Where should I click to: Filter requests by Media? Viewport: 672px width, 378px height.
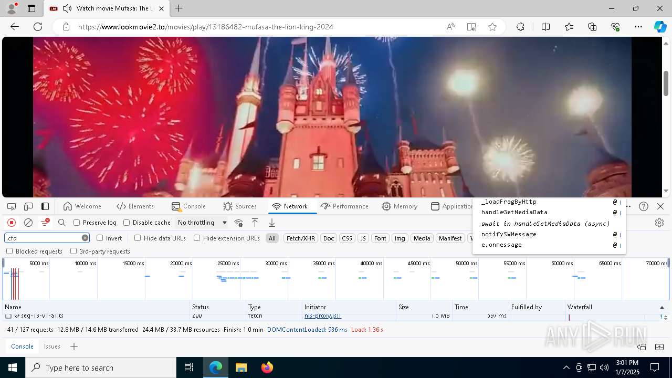[422, 238]
